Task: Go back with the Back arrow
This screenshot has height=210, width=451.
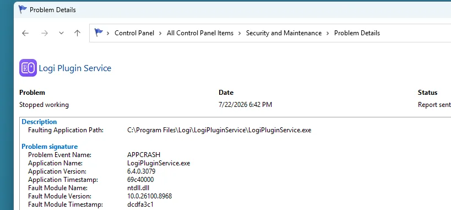Action: [25, 33]
